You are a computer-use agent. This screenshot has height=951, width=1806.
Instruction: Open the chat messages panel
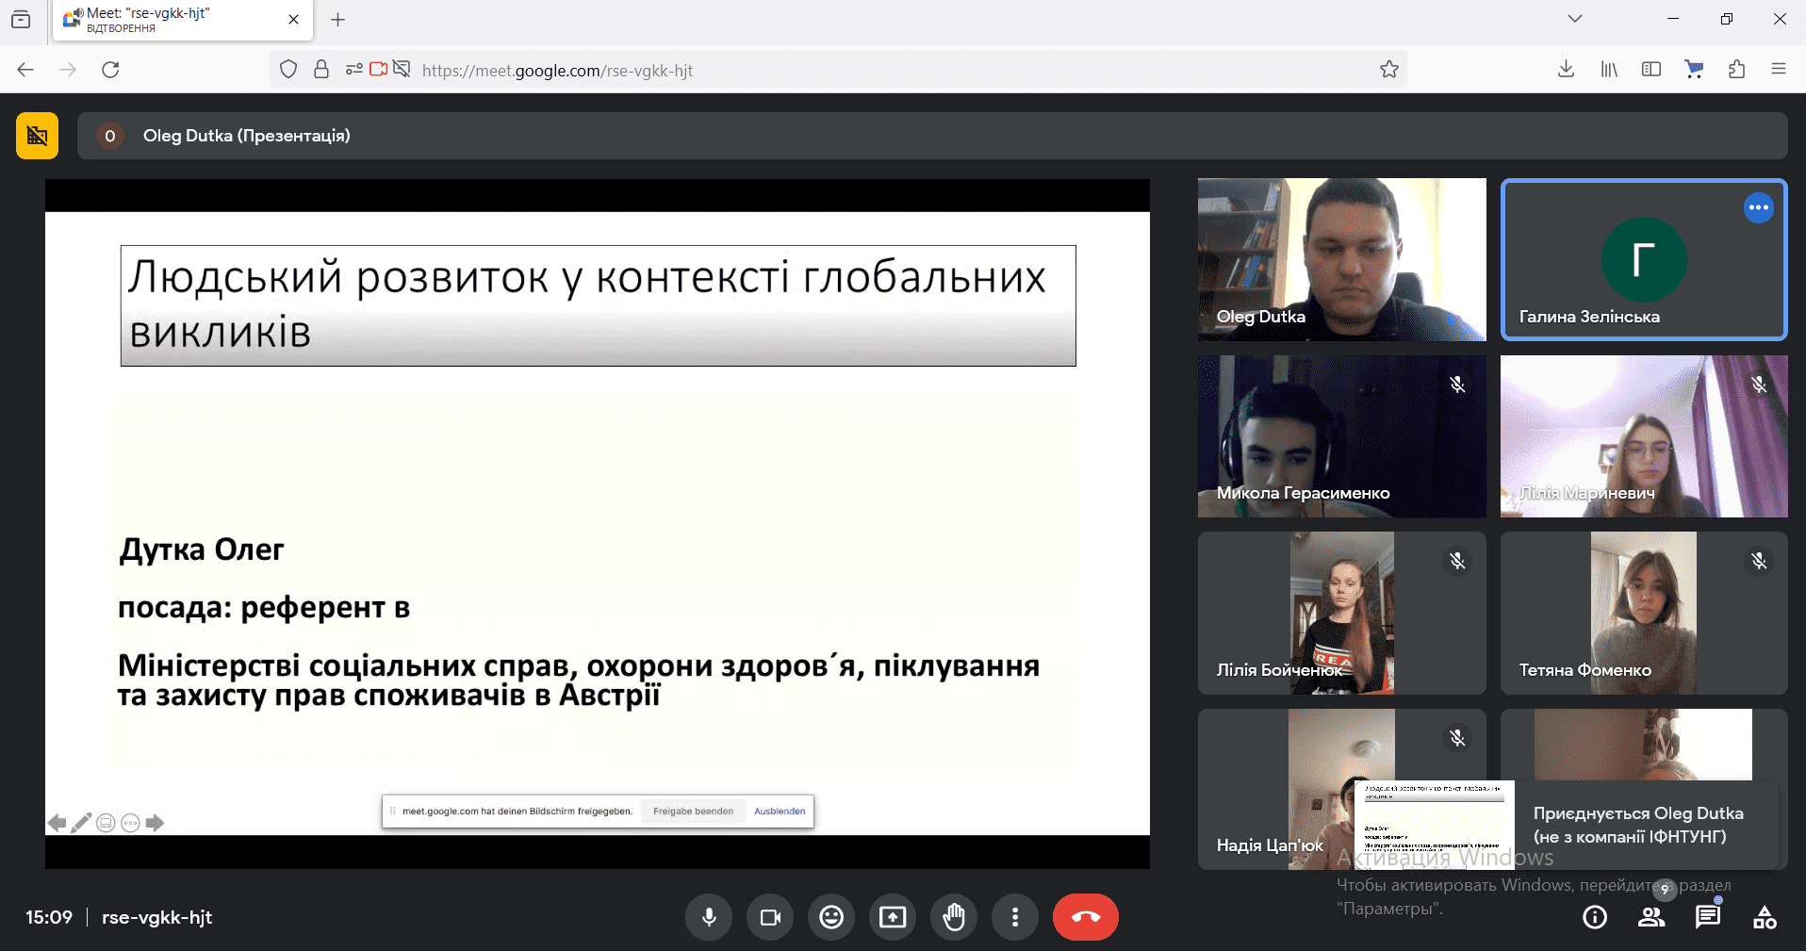1708,917
